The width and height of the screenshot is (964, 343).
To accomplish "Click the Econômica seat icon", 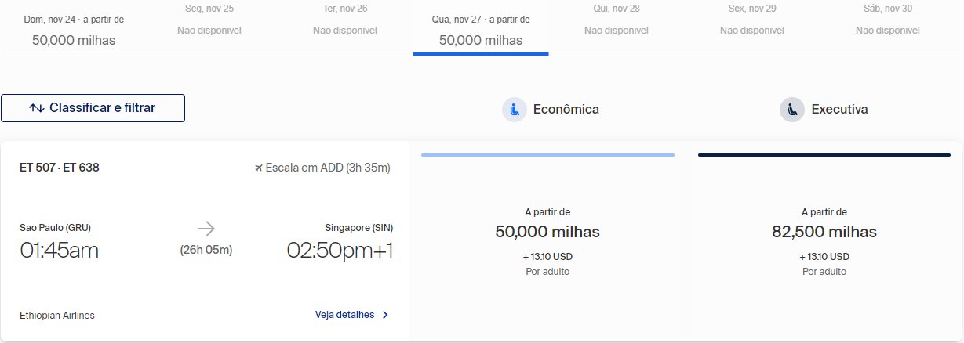I will click(x=515, y=110).
